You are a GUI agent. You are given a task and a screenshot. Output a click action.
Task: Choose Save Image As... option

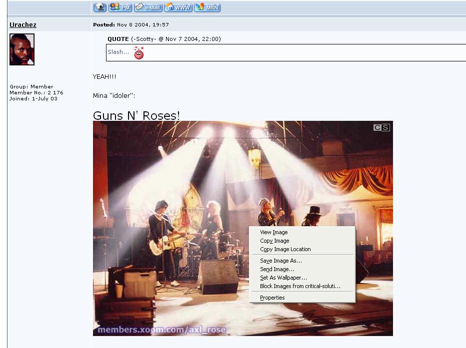tap(280, 261)
